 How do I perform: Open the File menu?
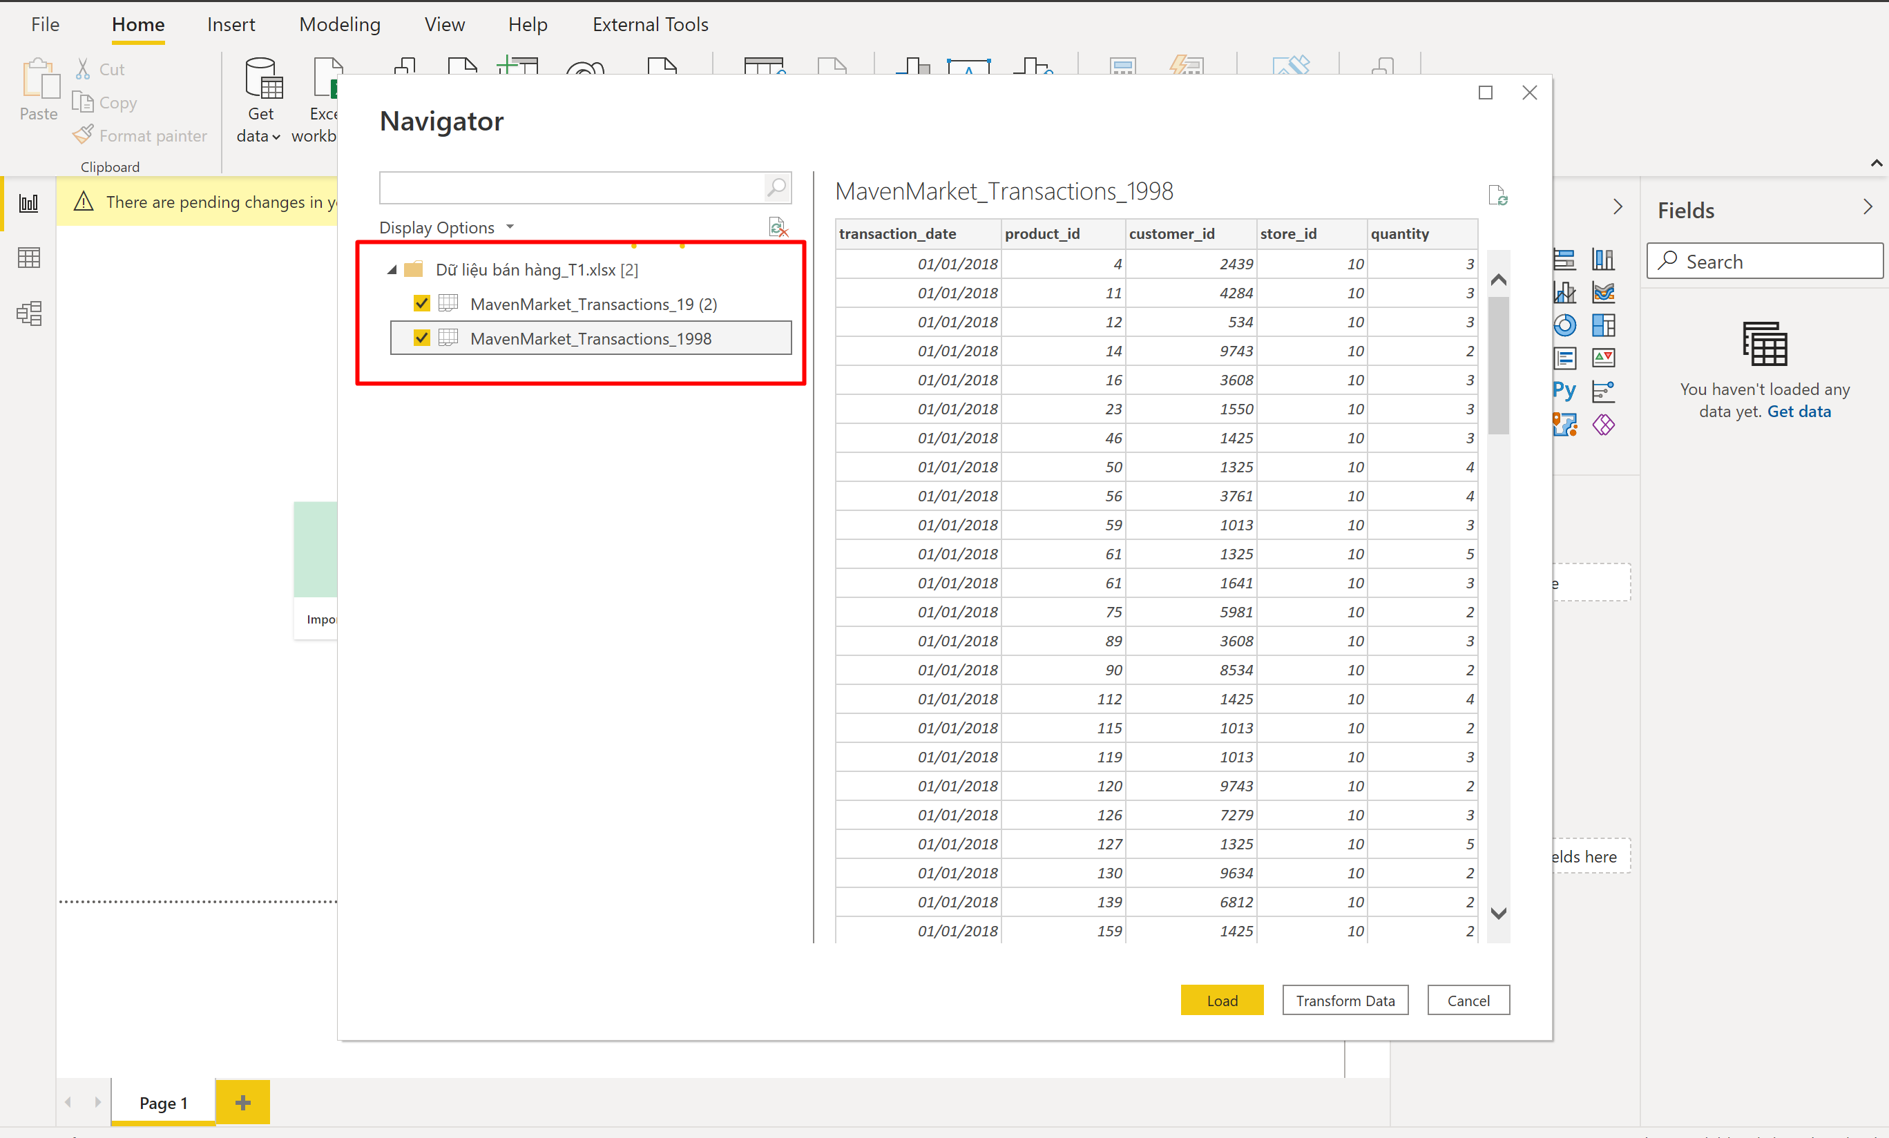point(45,25)
